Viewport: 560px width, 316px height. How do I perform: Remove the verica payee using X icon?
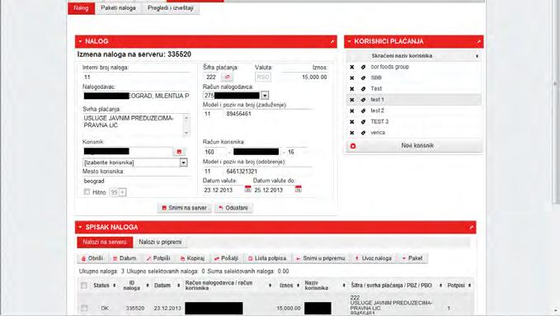[x=352, y=133]
